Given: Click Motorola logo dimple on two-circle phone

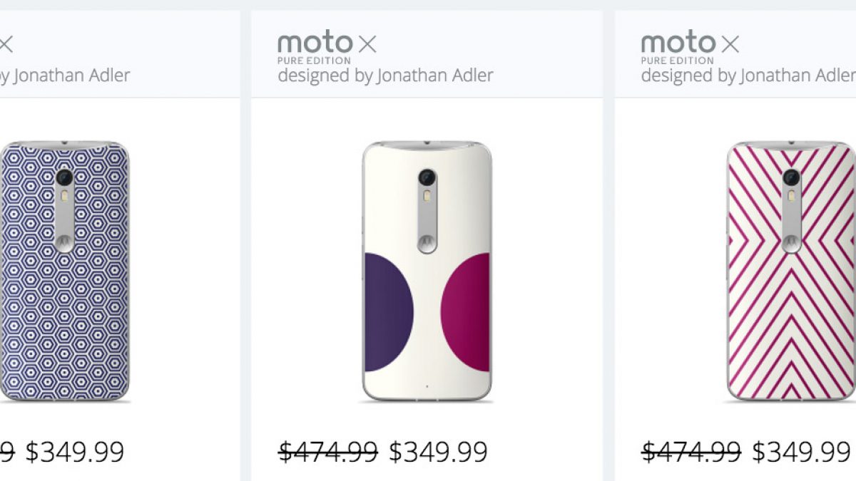Looking at the screenshot, I should [x=427, y=243].
